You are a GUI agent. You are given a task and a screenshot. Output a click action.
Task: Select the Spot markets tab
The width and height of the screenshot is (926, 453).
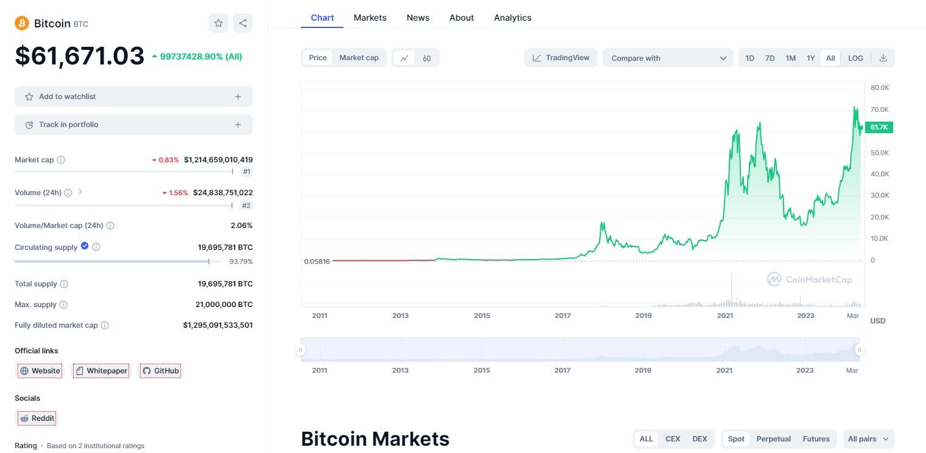[736, 439]
